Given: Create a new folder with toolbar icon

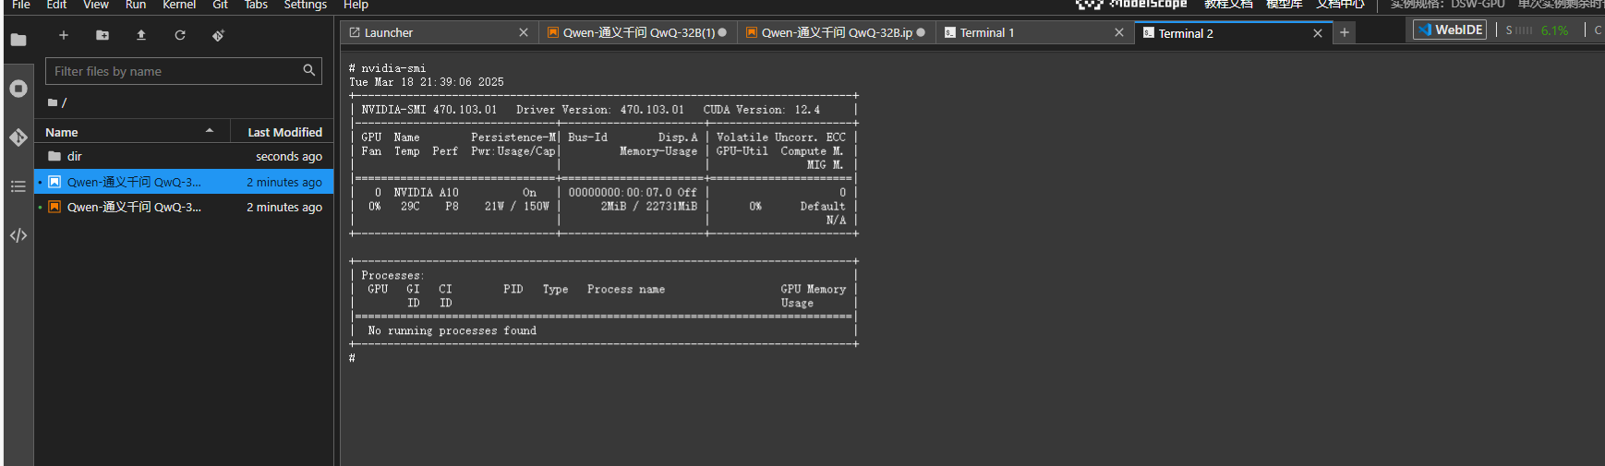Looking at the screenshot, I should tap(103, 35).
